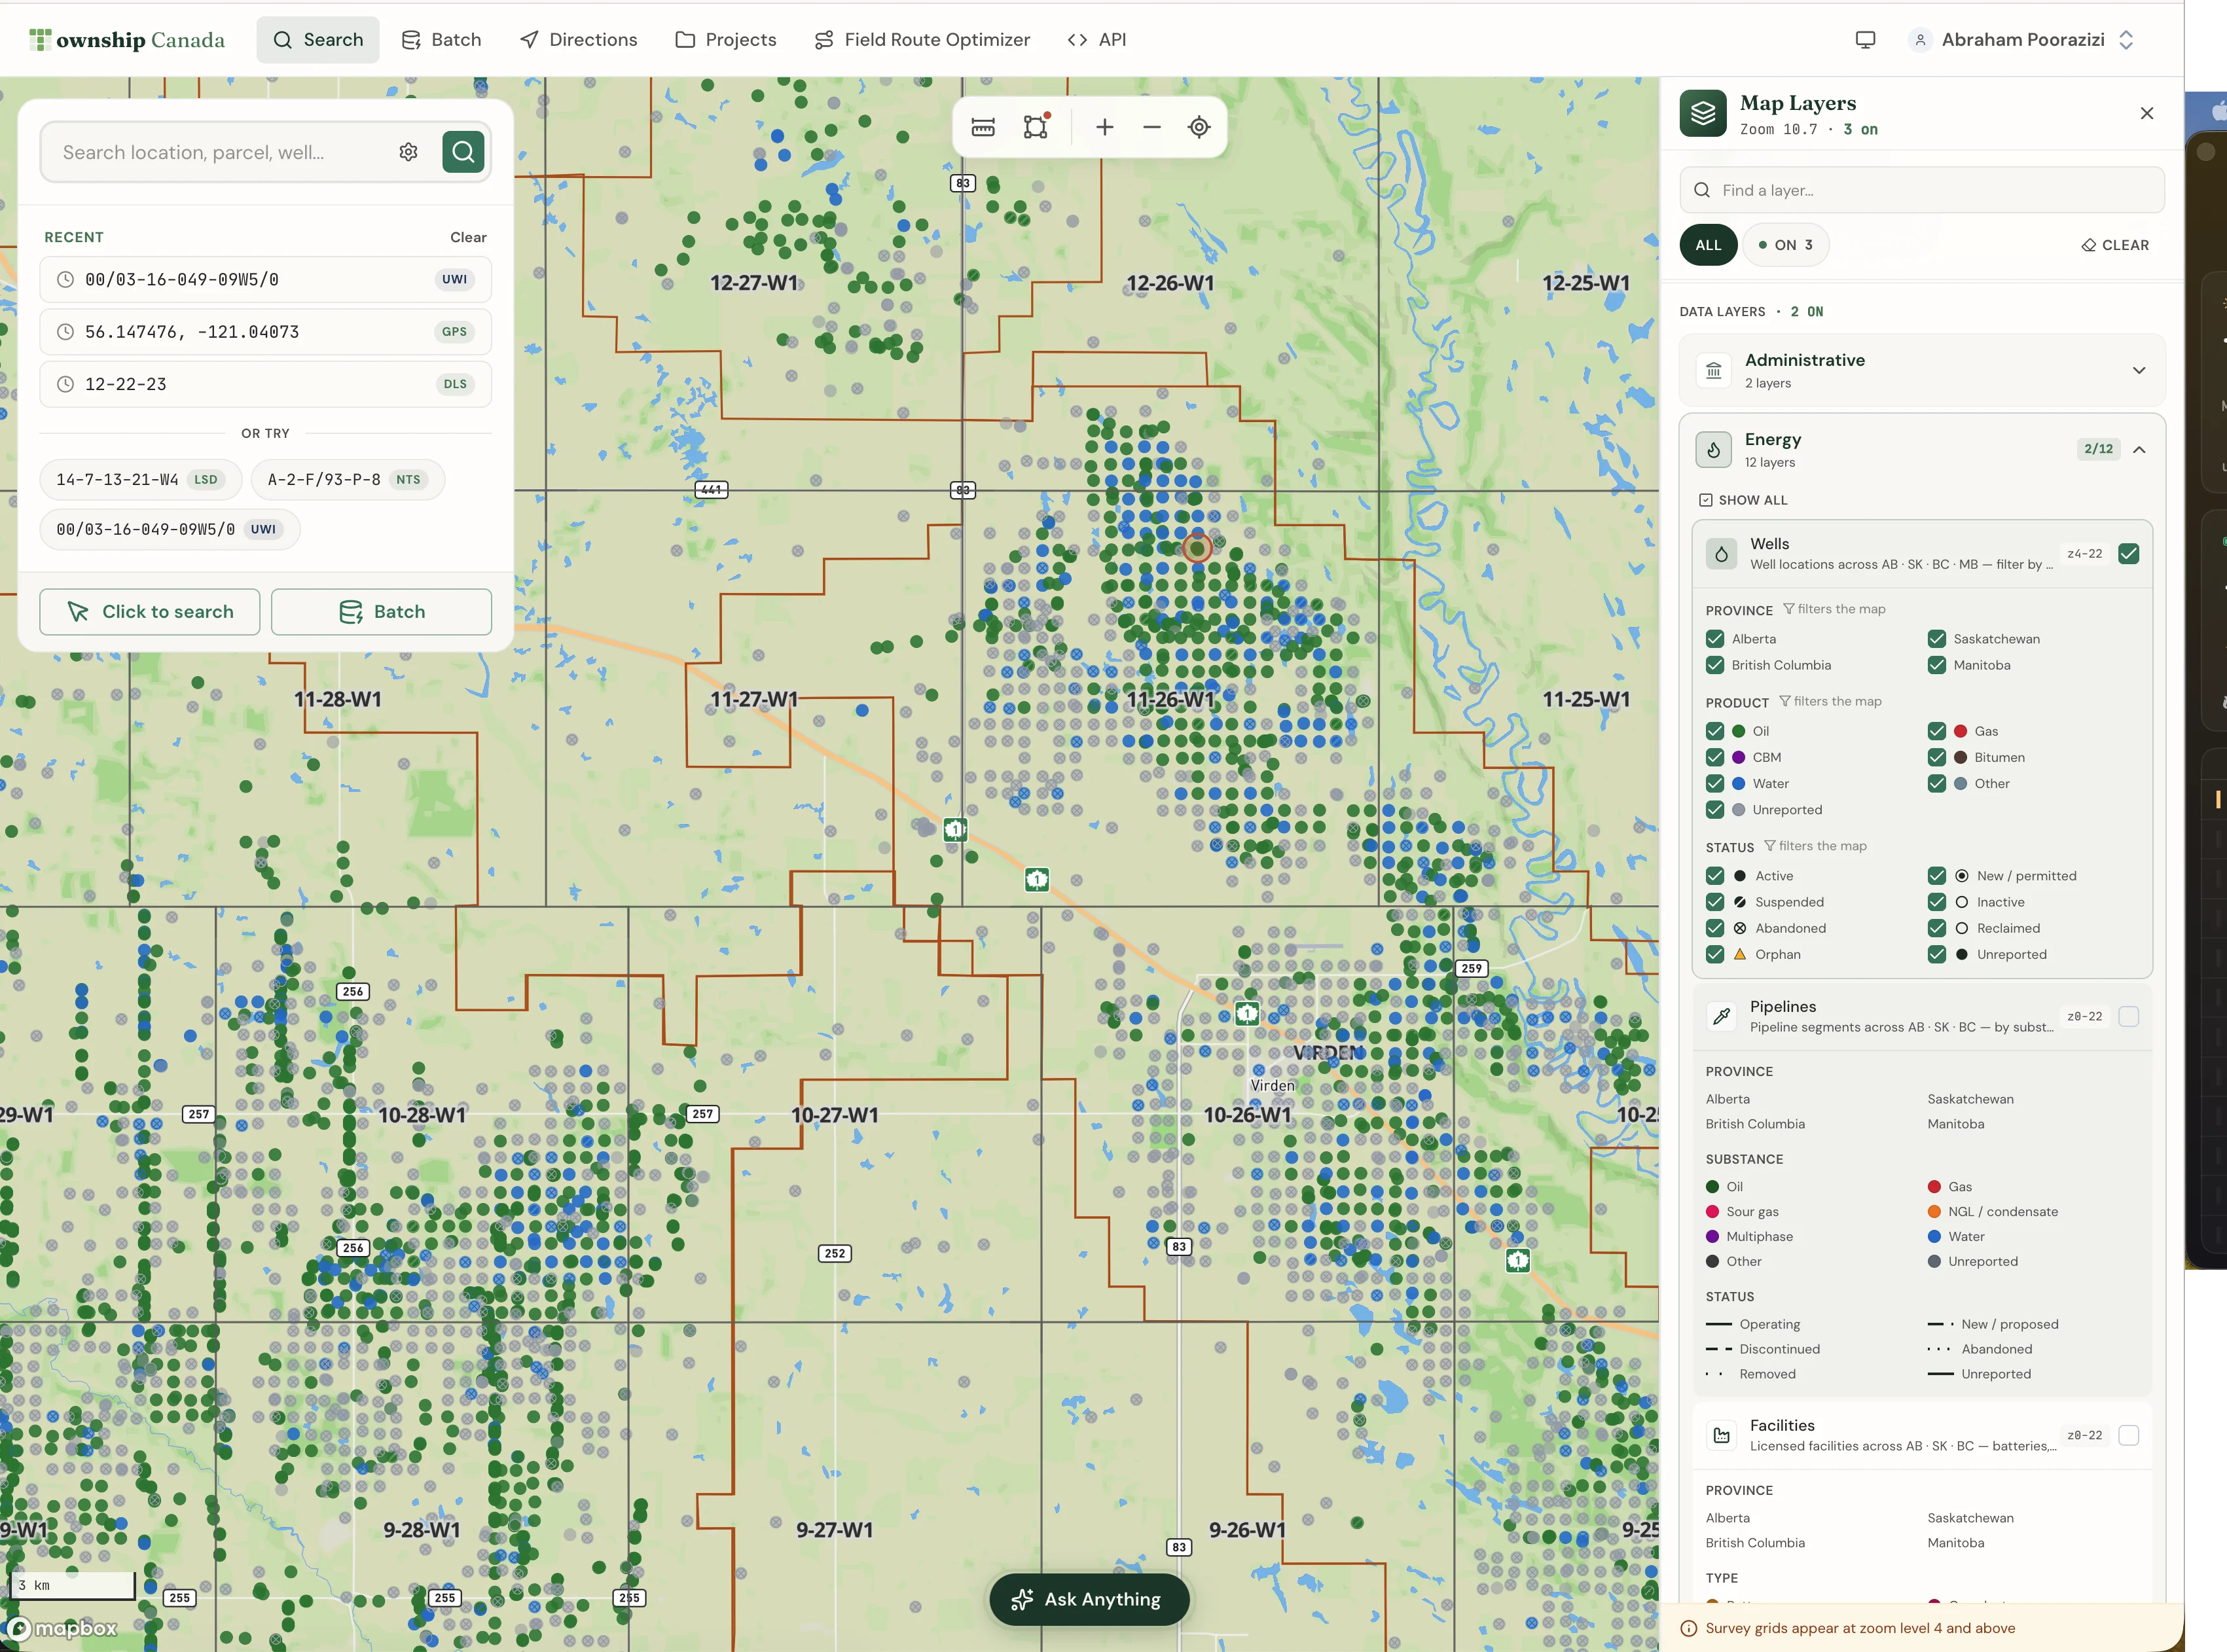
Task: Click the Click to search button
Action: point(150,612)
